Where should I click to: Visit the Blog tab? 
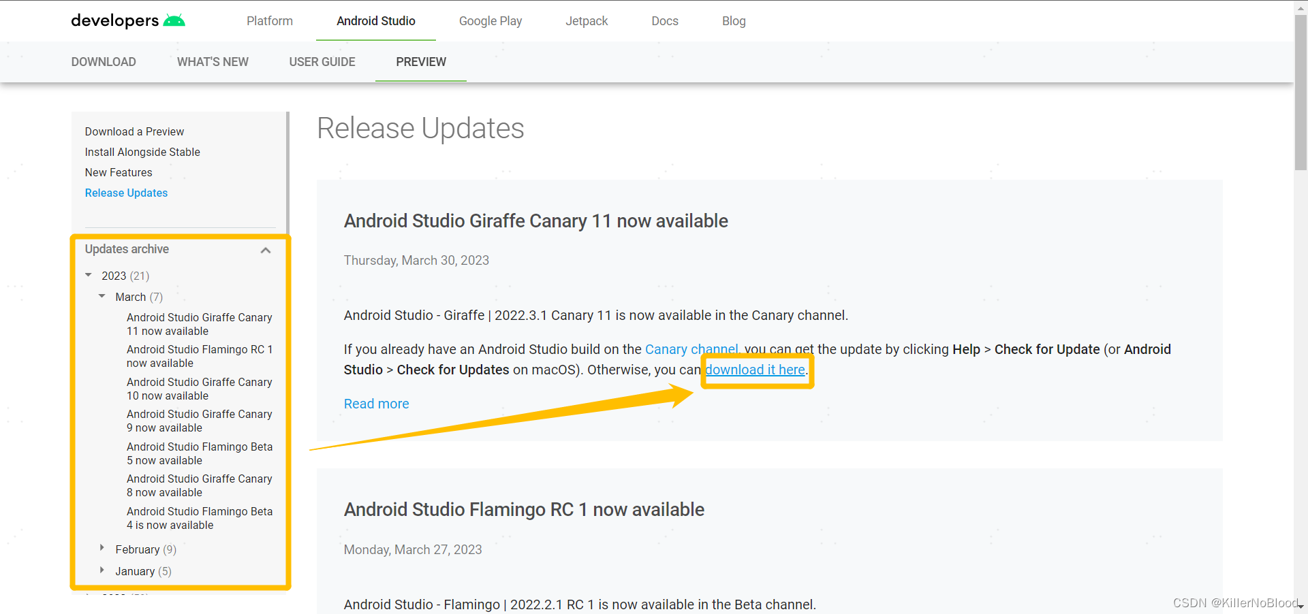coord(734,21)
